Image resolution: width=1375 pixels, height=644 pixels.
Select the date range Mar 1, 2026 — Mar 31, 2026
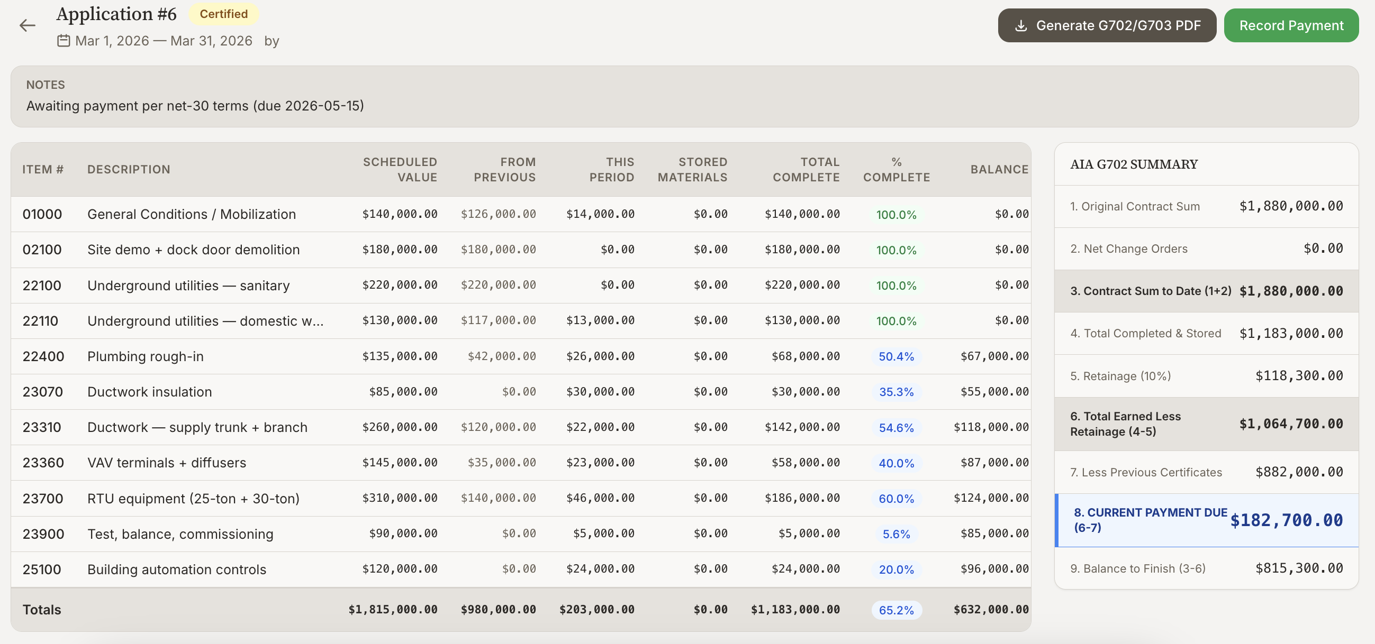[x=164, y=41]
